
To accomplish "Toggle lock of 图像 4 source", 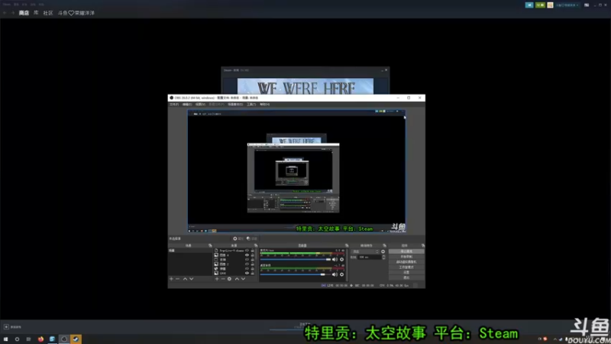I will click(253, 255).
